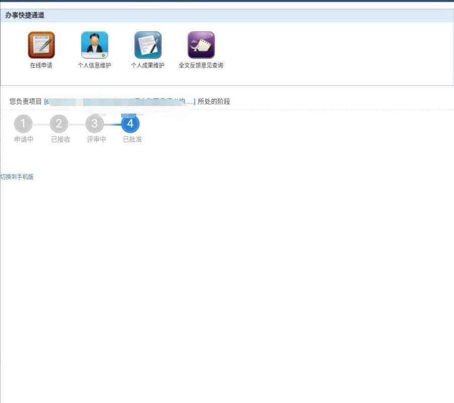Click the 申请中 stage text
The height and width of the screenshot is (403, 454).
click(x=24, y=139)
